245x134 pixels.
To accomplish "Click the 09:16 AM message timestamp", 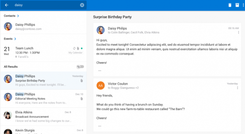I will (x=233, y=28).
